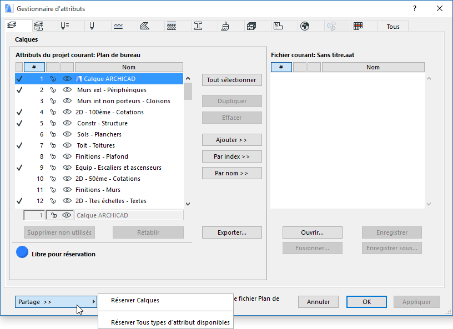Click checkmark of Toit - Toitures row
The width and height of the screenshot is (453, 329).
19,145
